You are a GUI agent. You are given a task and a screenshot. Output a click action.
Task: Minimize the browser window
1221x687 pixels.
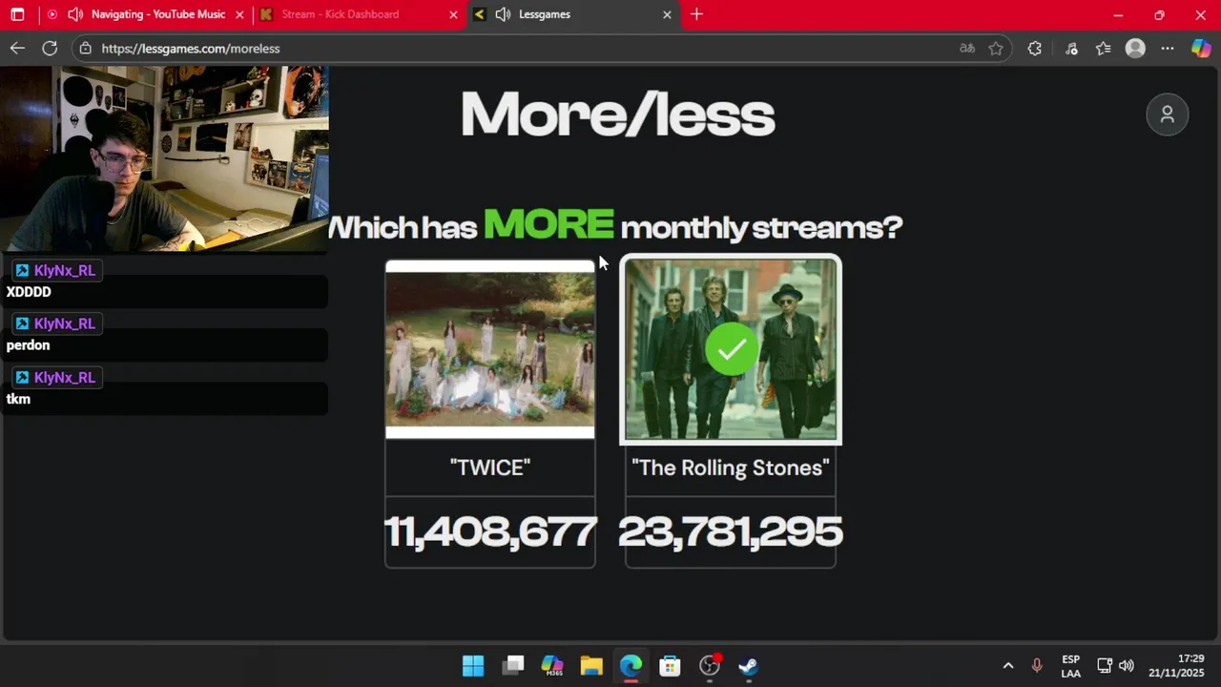1118,14
